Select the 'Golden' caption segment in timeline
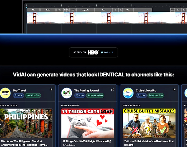 click(48, 10)
